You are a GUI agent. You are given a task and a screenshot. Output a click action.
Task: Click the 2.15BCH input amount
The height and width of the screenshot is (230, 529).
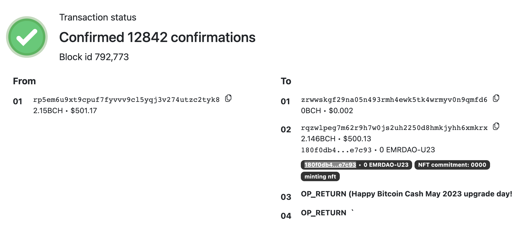(x=48, y=111)
